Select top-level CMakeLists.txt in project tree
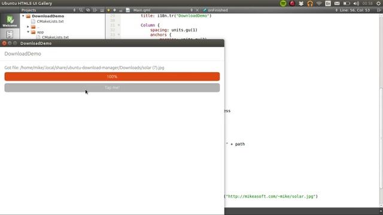Screen dimensions: 383x215 click(x=50, y=21)
